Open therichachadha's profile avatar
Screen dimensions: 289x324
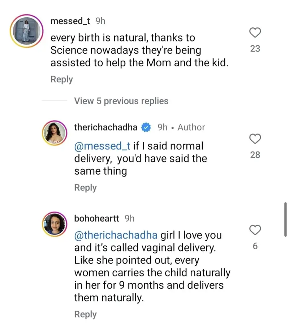[55, 133]
